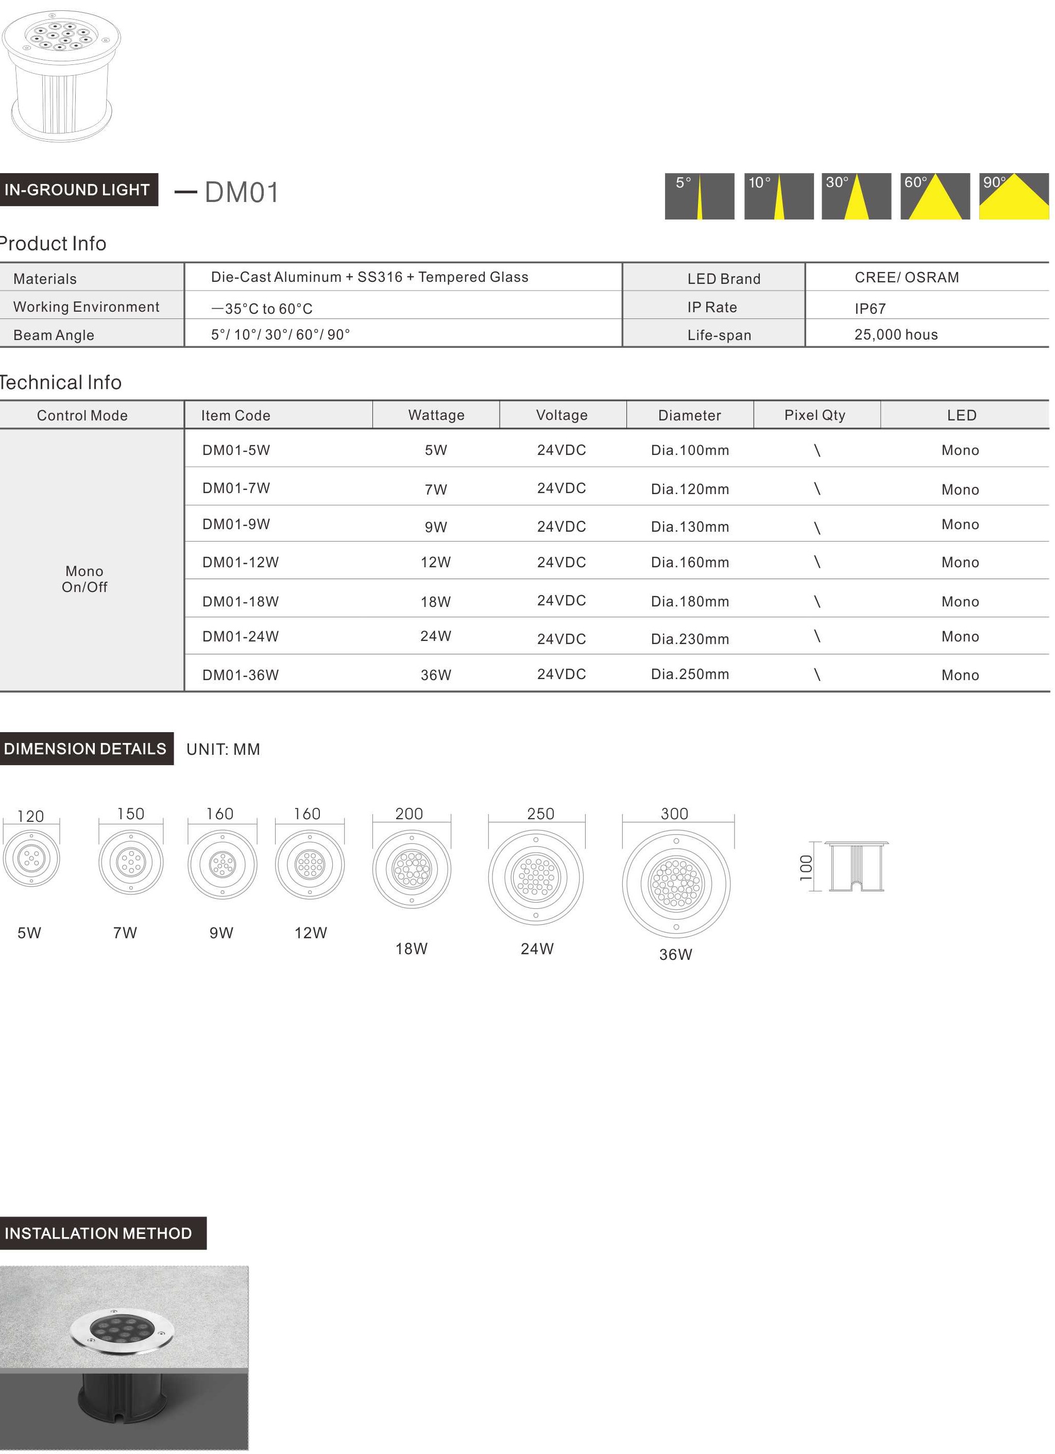Click item code DM01-7W

[236, 488]
